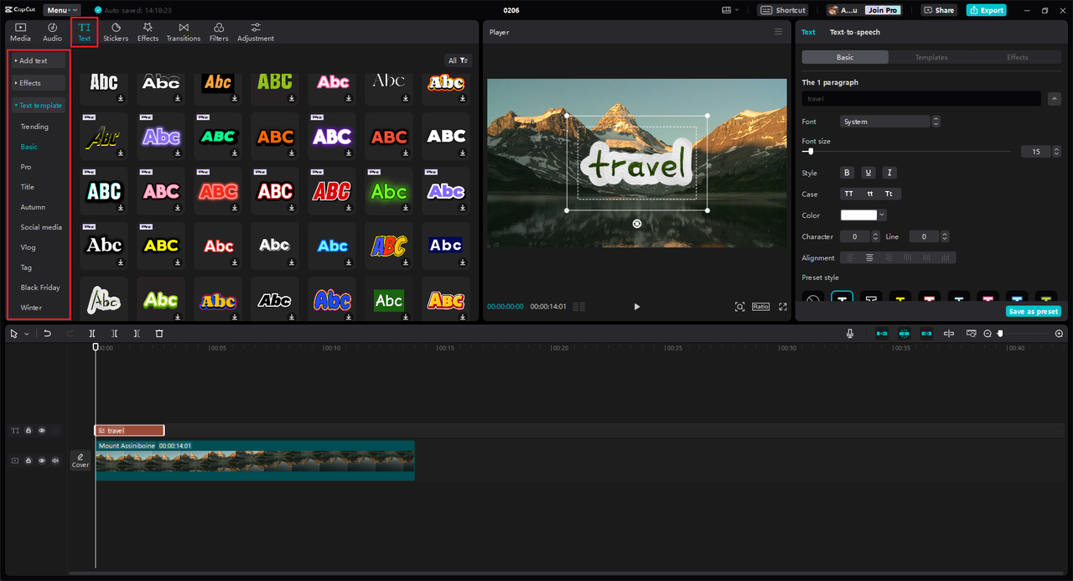Click the font size stepper arrows
Viewport: 1073px width, 581px height.
(x=1056, y=152)
